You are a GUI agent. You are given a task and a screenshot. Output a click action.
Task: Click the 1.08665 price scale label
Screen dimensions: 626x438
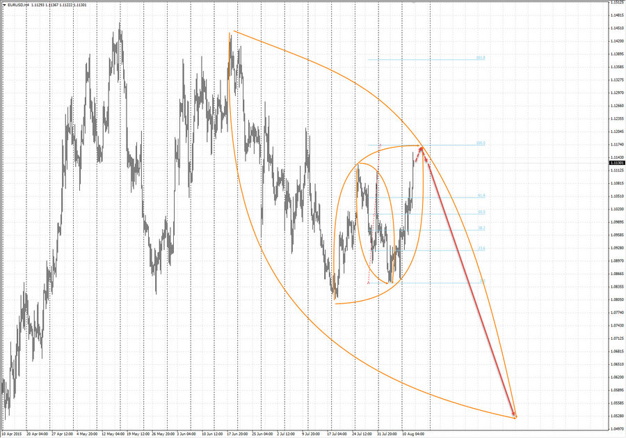click(617, 274)
